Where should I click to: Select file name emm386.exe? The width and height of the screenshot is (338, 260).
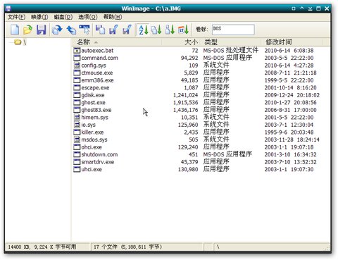click(x=97, y=80)
